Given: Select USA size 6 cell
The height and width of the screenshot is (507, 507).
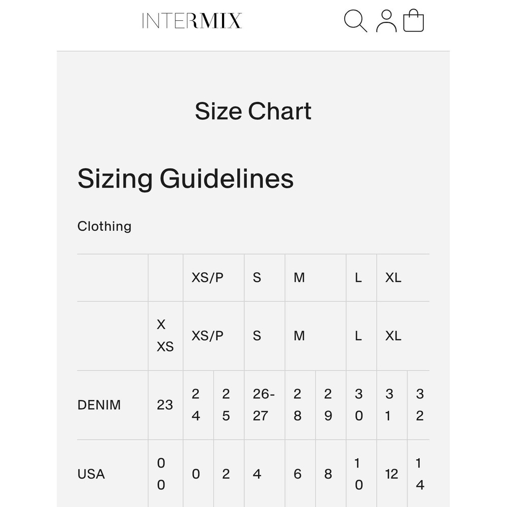Looking at the screenshot, I should pyautogui.click(x=300, y=474).
